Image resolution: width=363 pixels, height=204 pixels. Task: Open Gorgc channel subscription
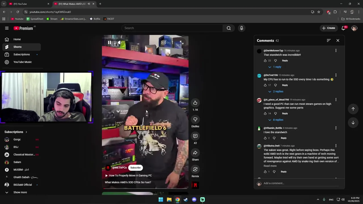click(22, 139)
